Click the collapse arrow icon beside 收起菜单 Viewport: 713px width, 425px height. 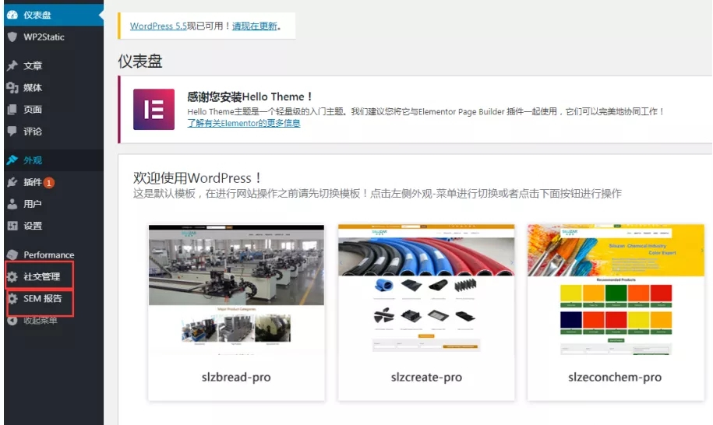coord(12,320)
